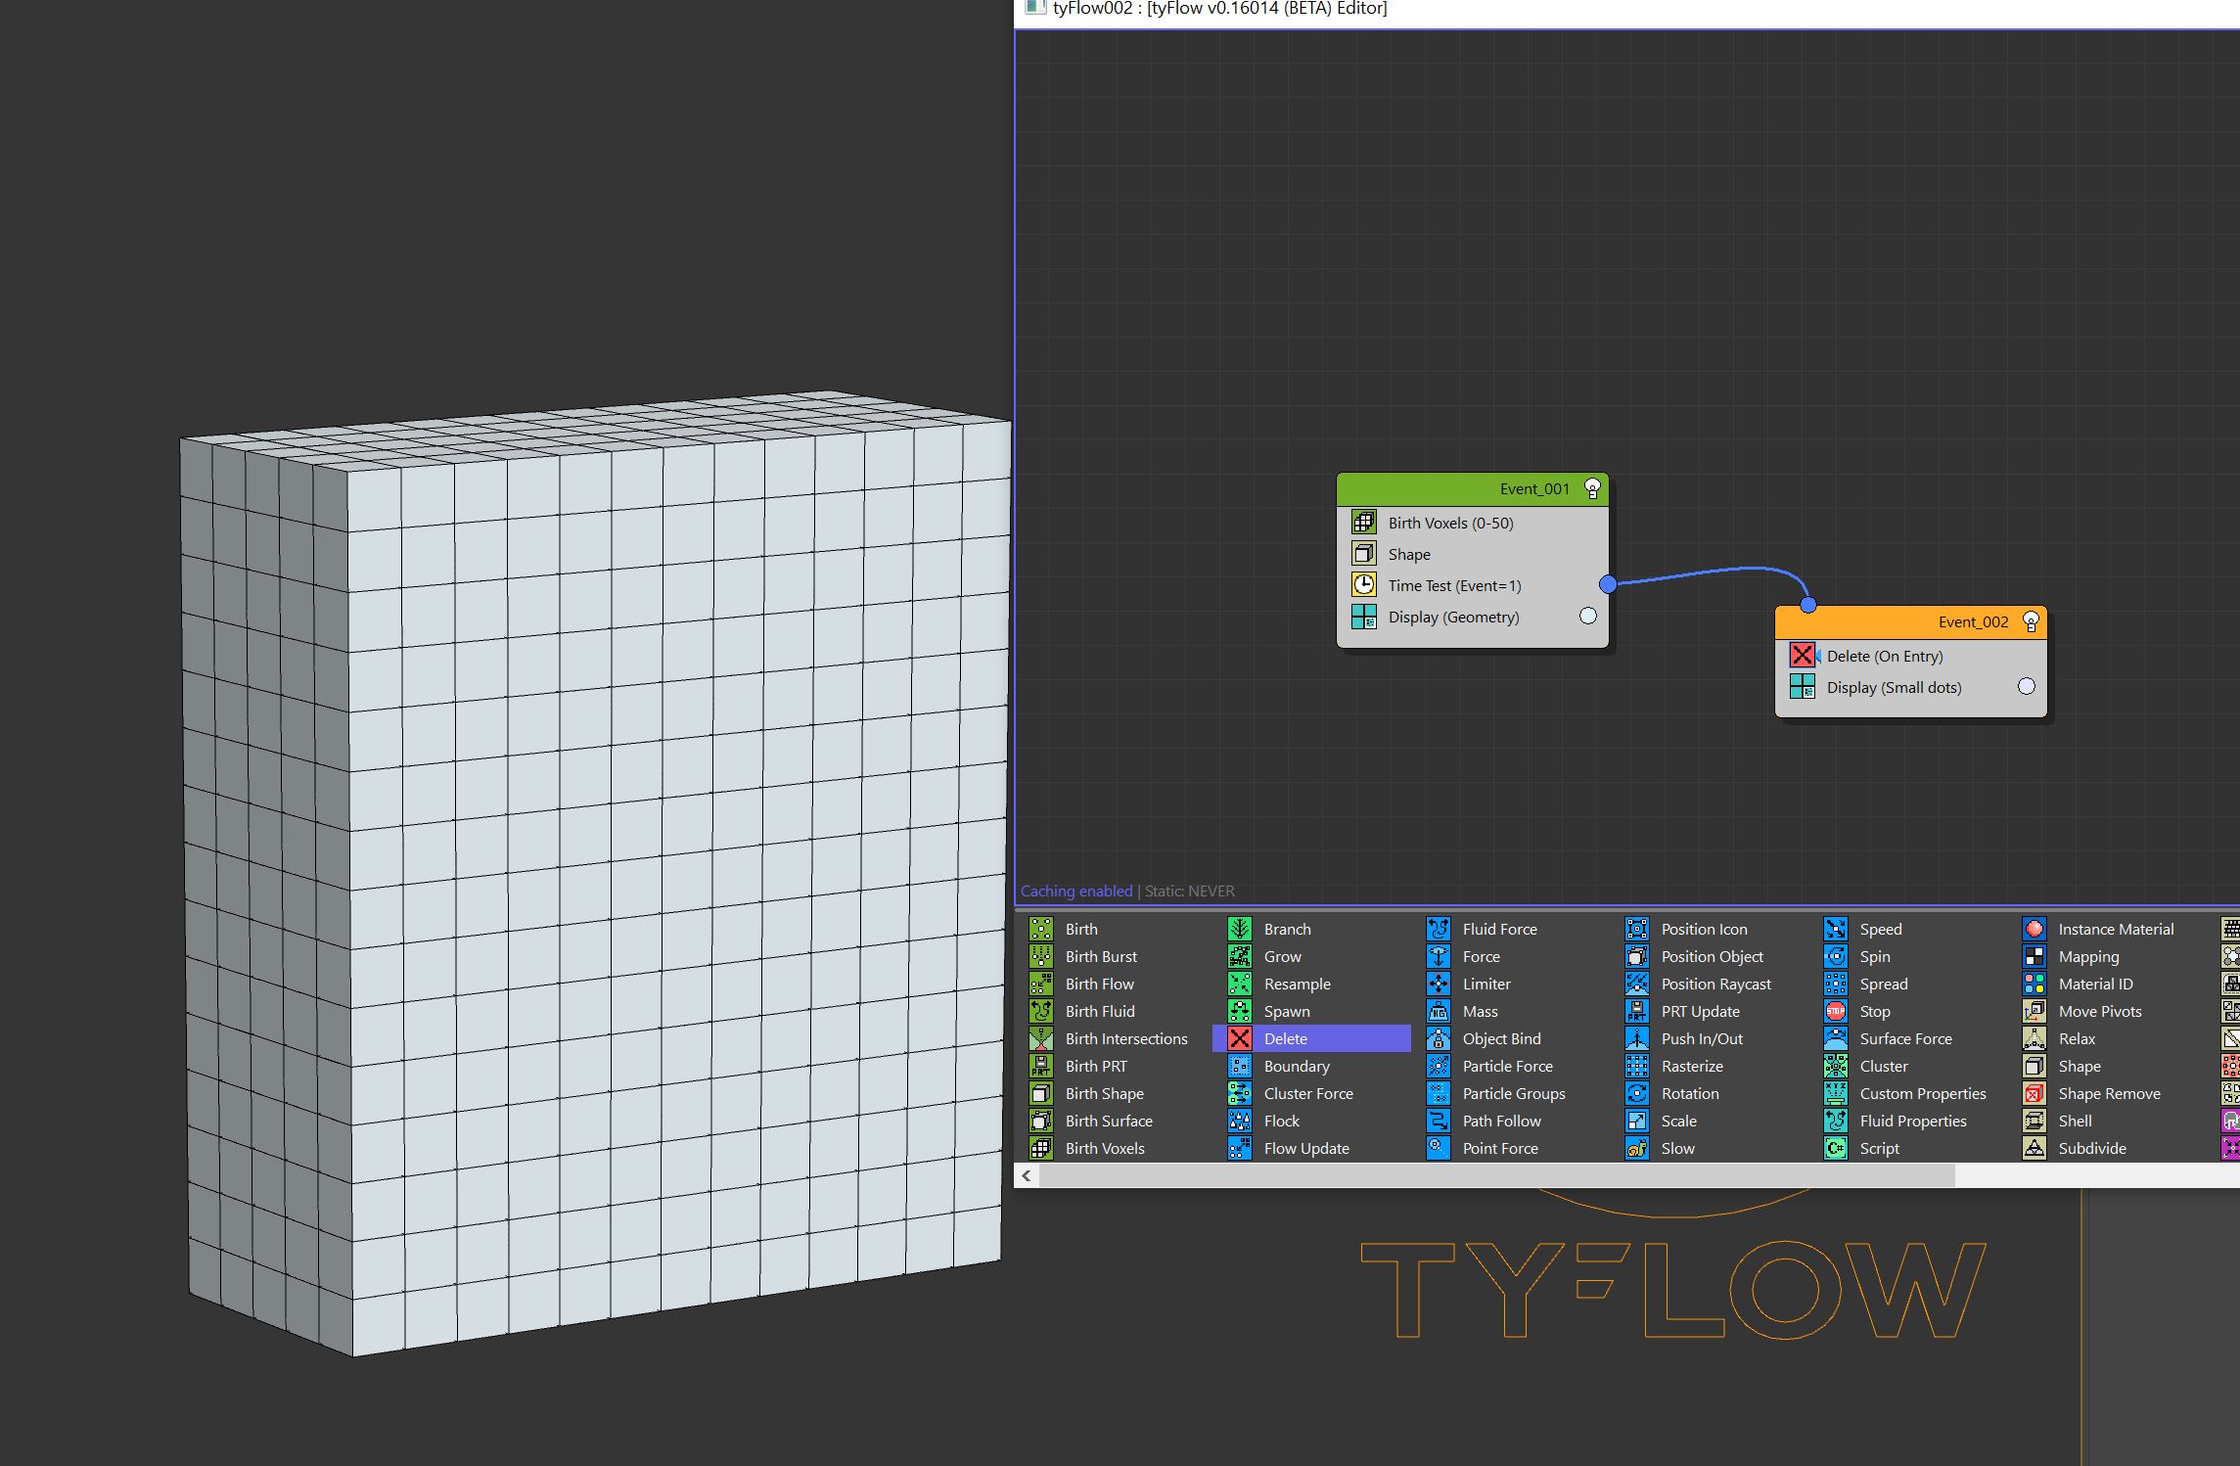The image size is (2240, 1466).
Task: Choose Speed from operator list
Action: coord(1881,929)
